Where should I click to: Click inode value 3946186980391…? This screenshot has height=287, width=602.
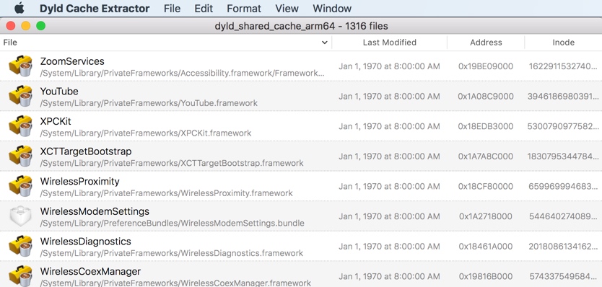coord(563,97)
